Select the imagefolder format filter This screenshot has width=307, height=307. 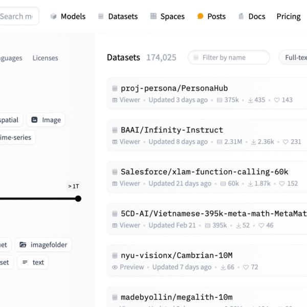coord(43,245)
